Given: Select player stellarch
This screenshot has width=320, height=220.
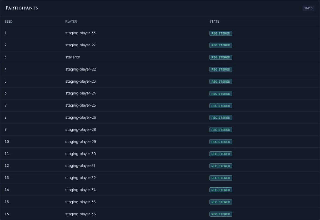Looking at the screenshot, I should coord(73,57).
